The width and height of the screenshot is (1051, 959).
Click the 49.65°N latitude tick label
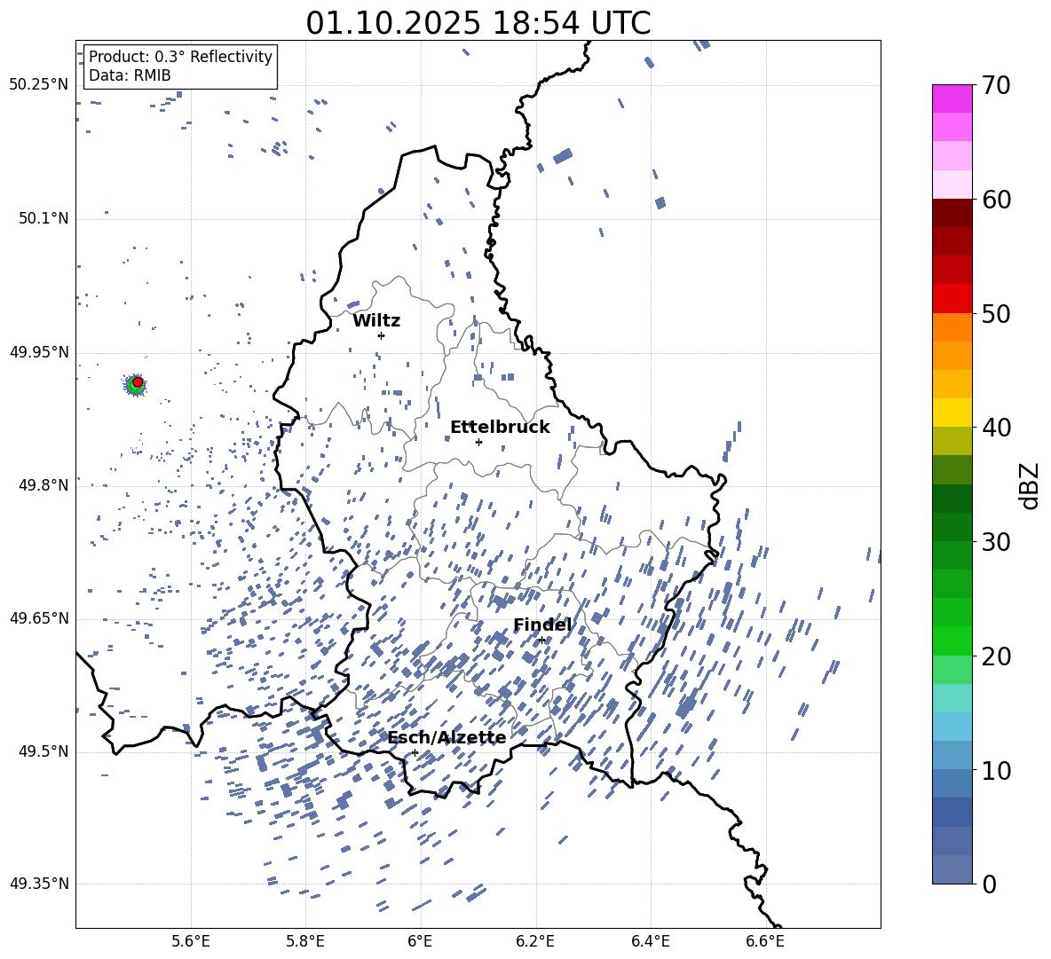[x=39, y=618]
